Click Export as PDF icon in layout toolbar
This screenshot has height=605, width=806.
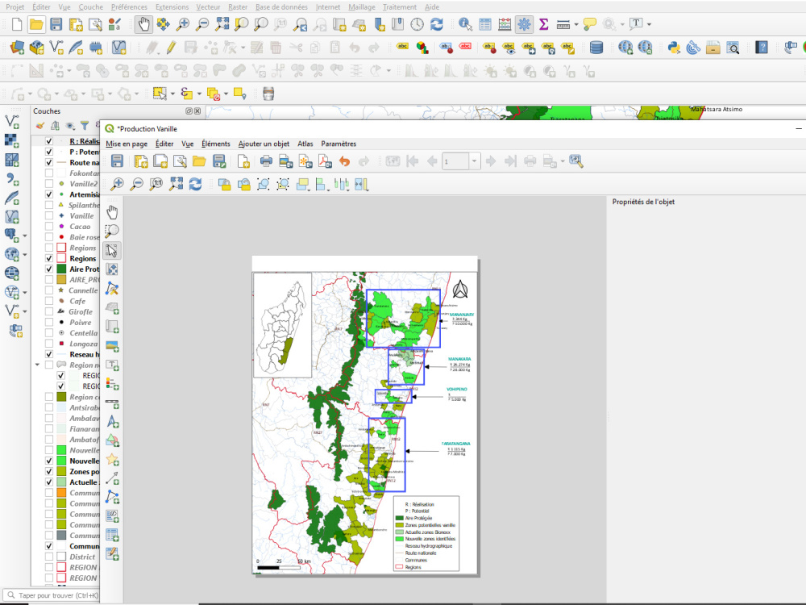coord(325,161)
